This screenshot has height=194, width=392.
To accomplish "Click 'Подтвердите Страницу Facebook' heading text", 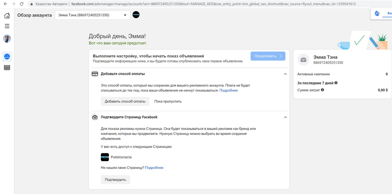I will coord(129,117).
